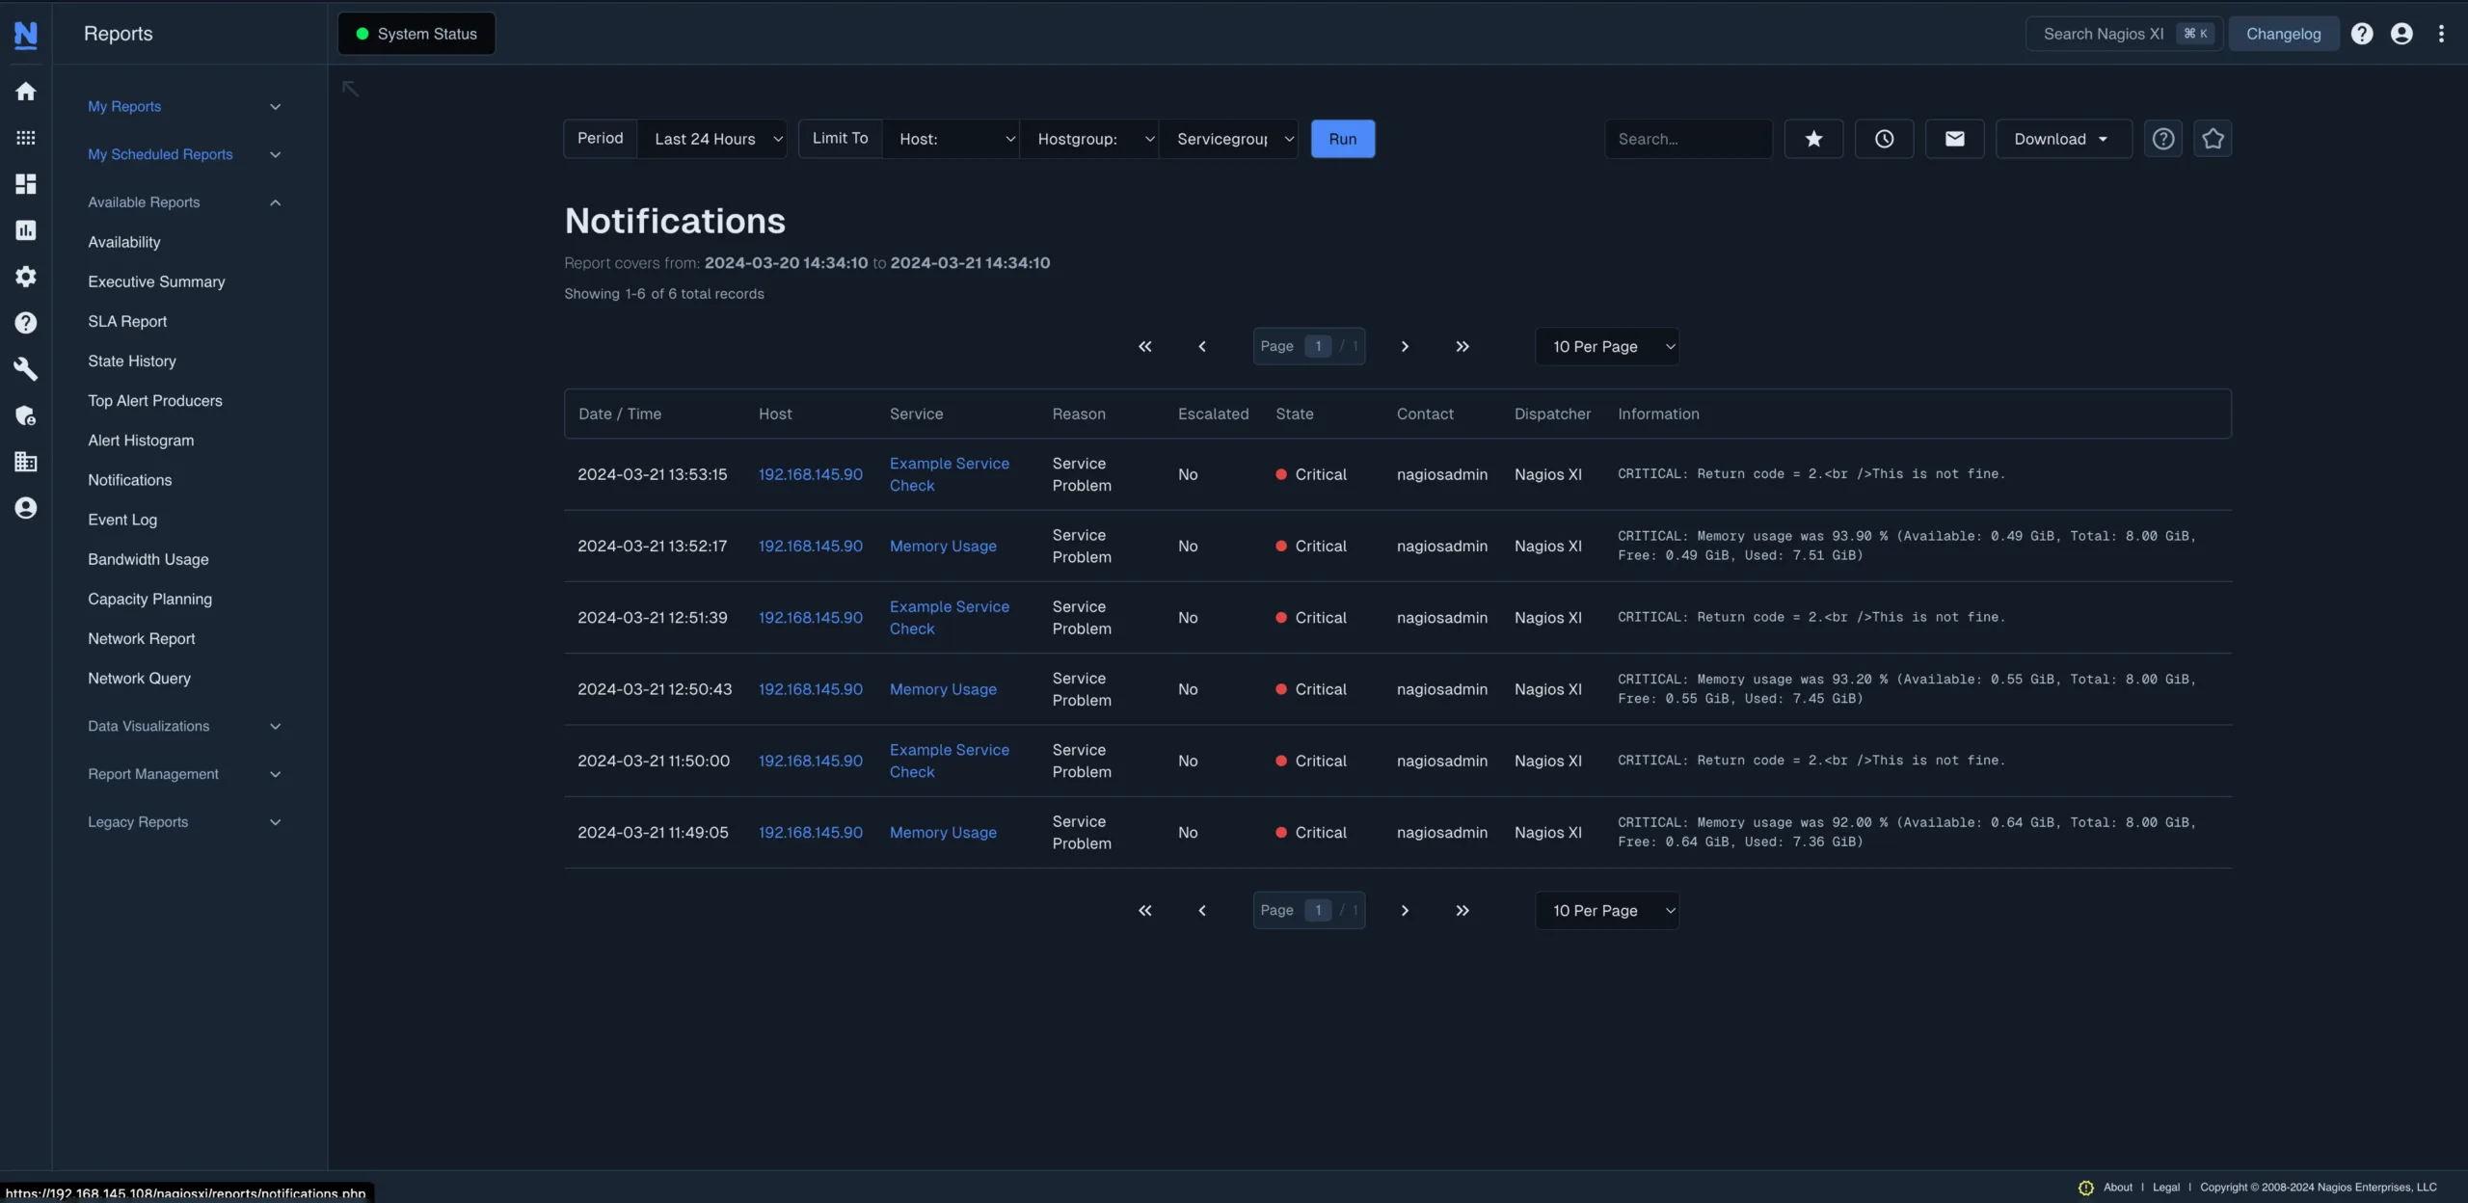Click the Run button to generate report
The width and height of the screenshot is (2468, 1203).
click(1343, 138)
